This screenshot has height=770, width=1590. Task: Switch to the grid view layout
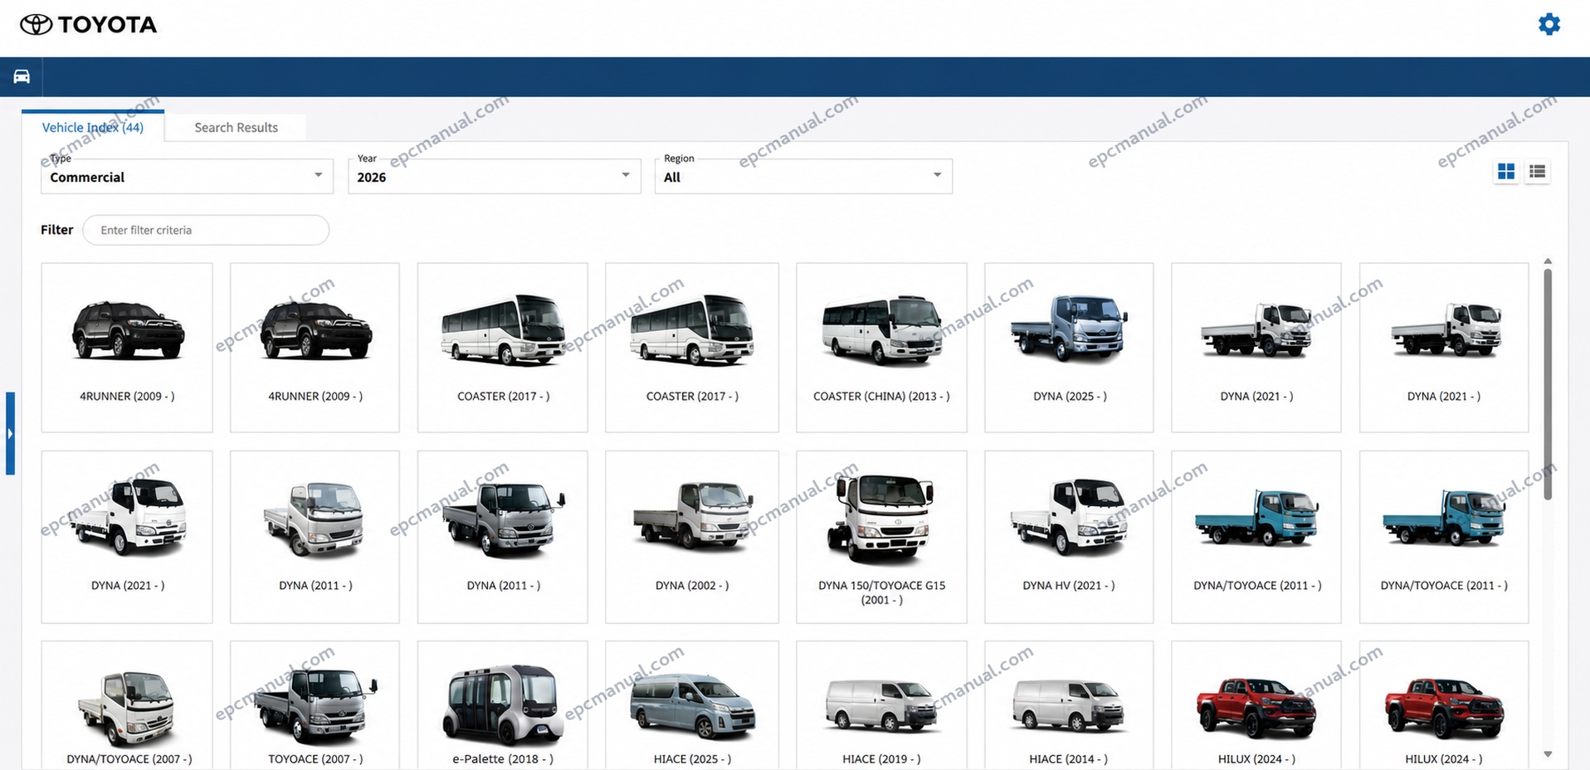pyautogui.click(x=1506, y=172)
